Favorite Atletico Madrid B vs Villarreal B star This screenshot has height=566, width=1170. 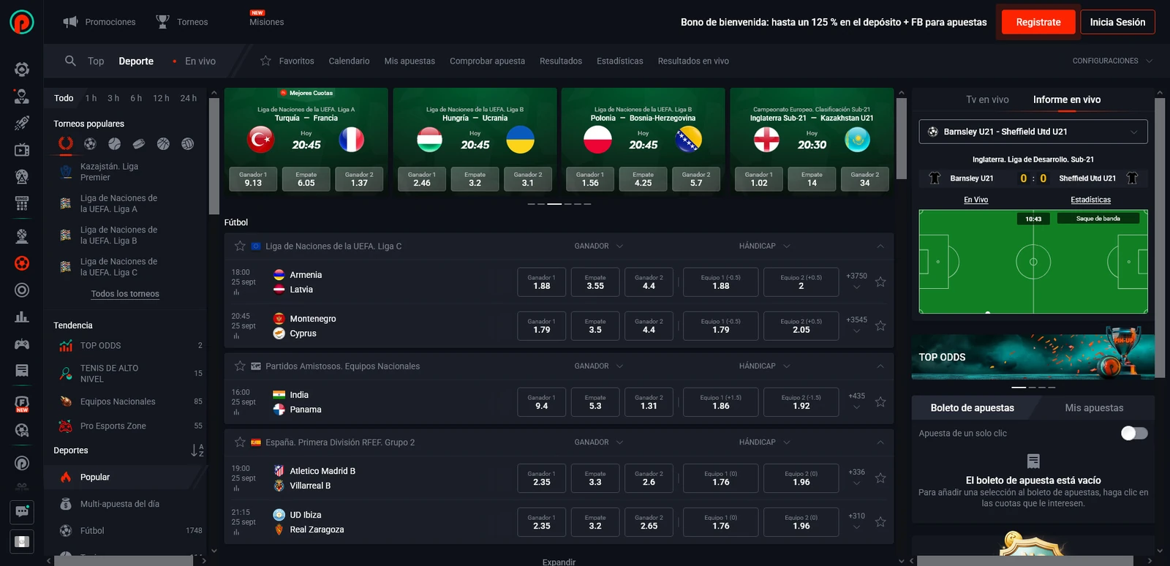tap(880, 478)
